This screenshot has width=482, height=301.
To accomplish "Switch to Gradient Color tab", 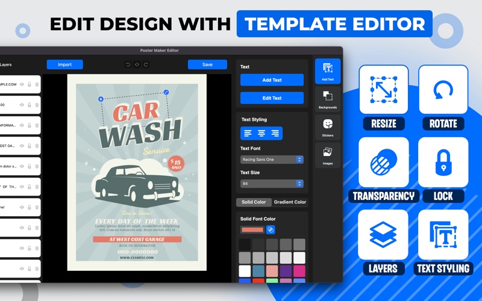I will point(290,202).
